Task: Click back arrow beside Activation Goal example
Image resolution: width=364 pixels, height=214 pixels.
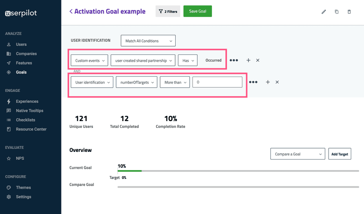Action: [71, 11]
